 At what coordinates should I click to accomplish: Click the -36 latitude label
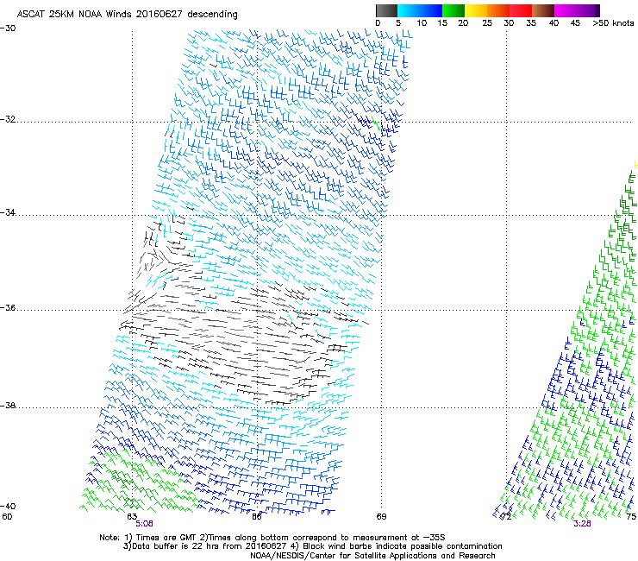[8, 307]
